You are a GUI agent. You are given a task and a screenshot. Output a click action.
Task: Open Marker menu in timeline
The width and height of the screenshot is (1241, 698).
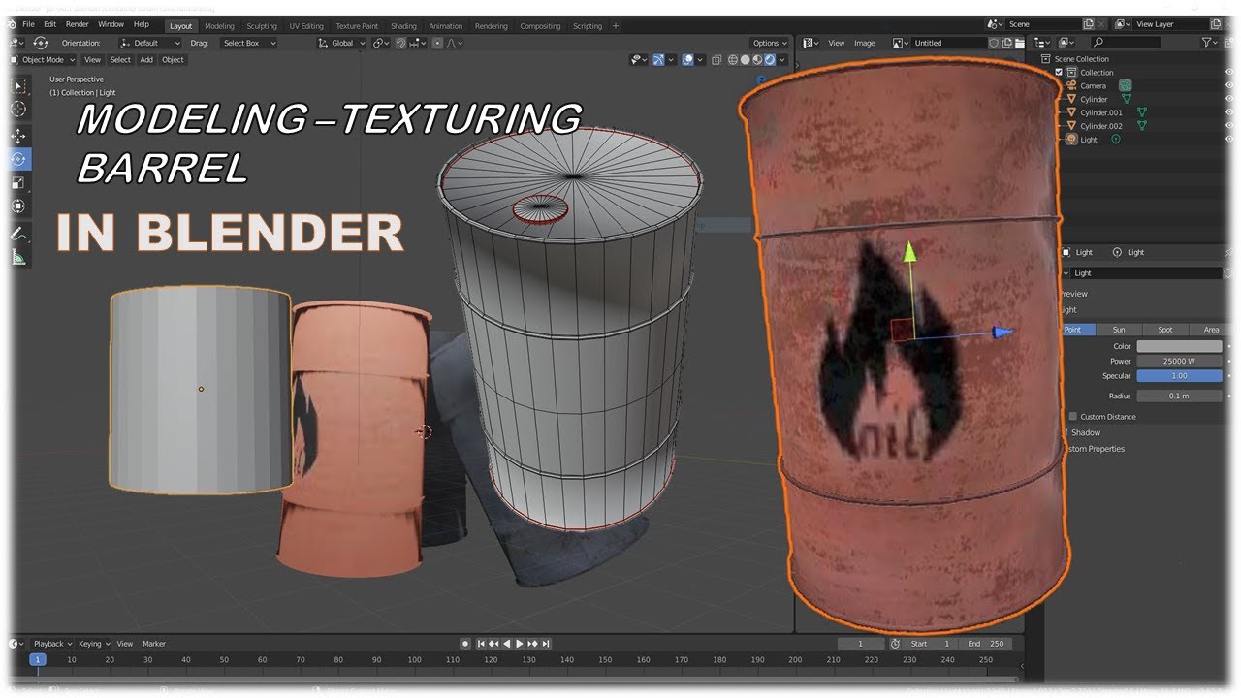(154, 644)
